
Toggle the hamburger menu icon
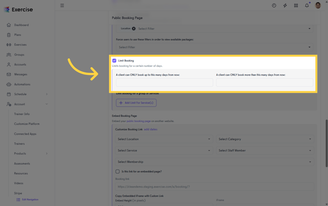tap(62, 5)
